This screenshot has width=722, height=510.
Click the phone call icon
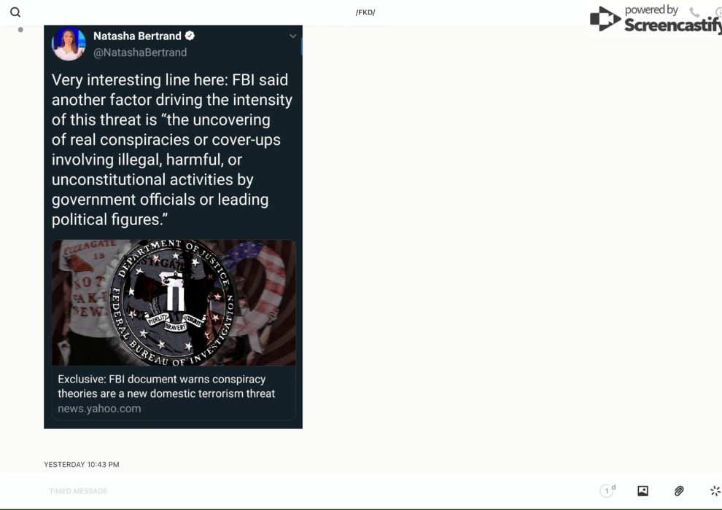694,12
